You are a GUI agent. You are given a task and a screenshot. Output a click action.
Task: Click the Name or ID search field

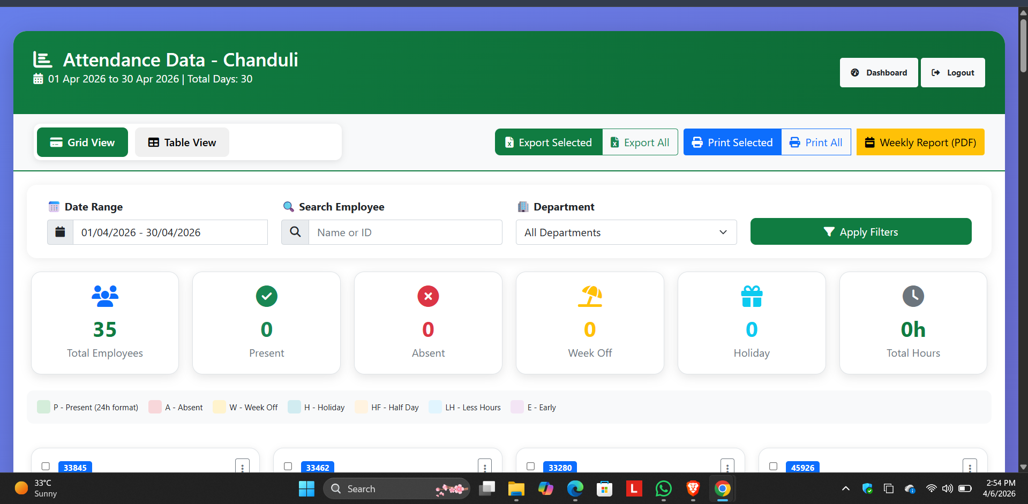pos(405,232)
